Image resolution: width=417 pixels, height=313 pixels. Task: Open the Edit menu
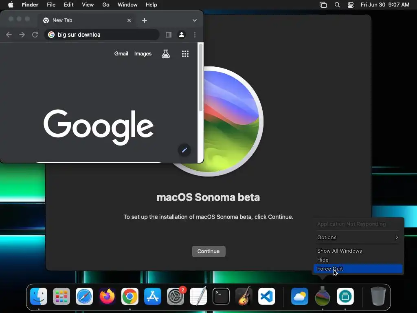tap(68, 5)
